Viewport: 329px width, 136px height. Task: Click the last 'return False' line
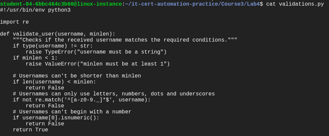click(45, 124)
